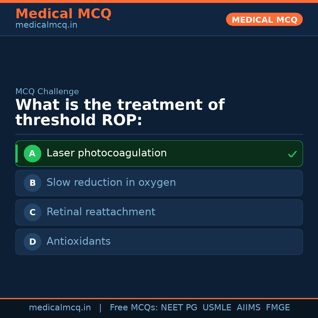Image resolution: width=318 pixels, height=318 pixels.
Task: Click the Medical MCQ logo
Action: [63, 14]
